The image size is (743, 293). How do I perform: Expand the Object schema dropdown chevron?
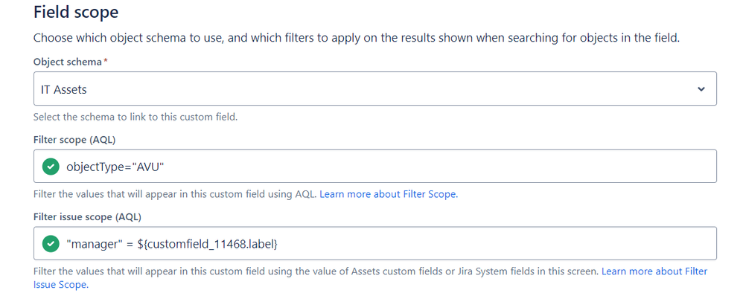pos(701,89)
